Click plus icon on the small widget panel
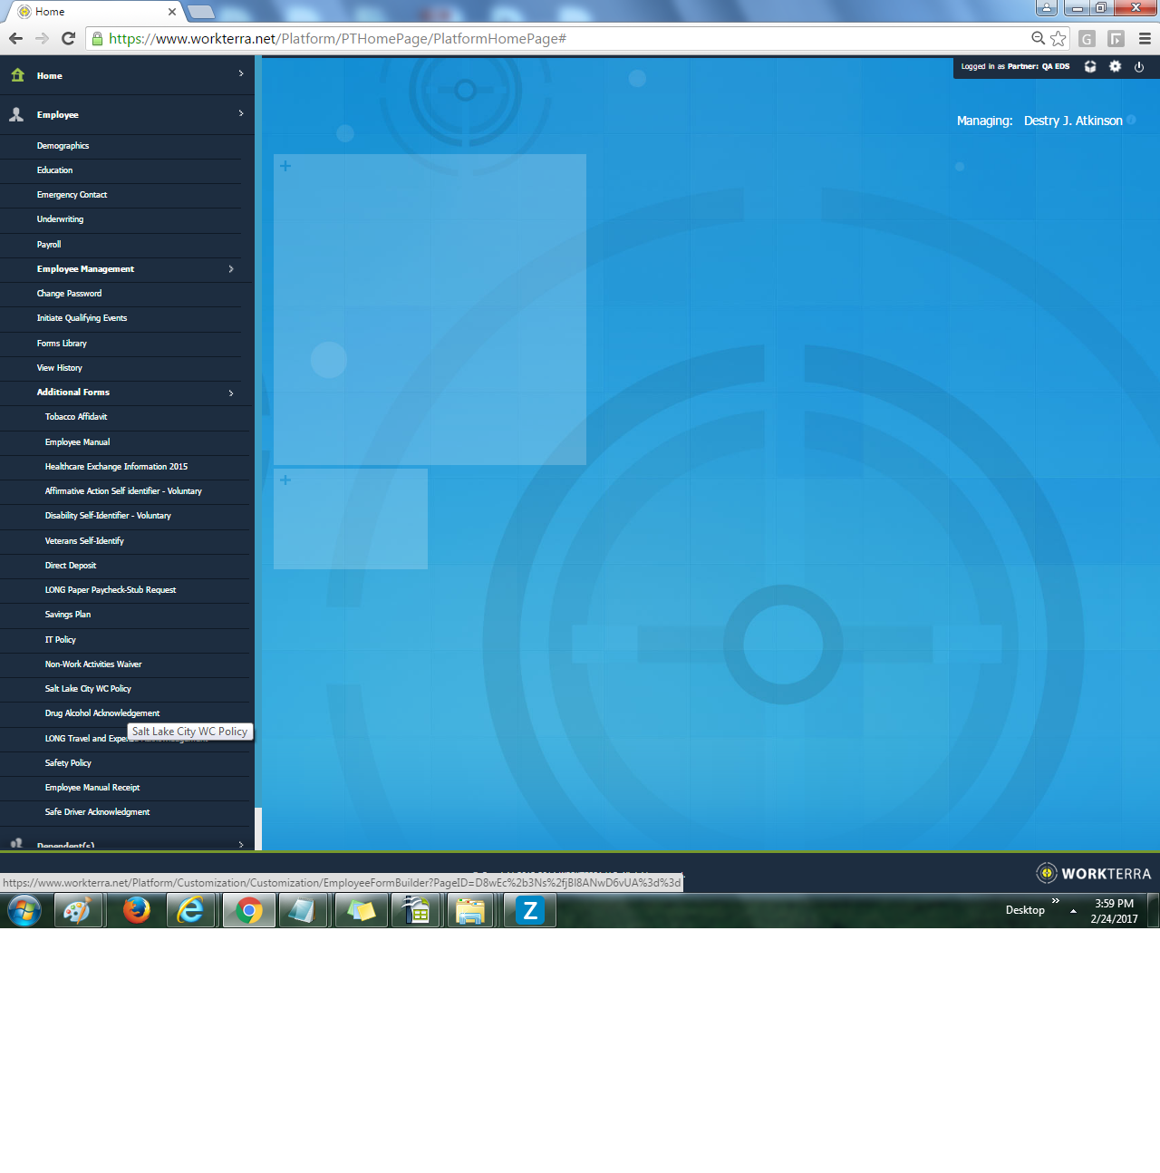Image resolution: width=1160 pixels, height=1173 pixels. pyautogui.click(x=285, y=480)
